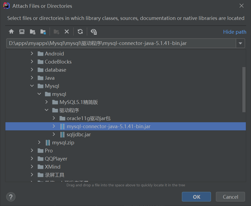Expand the CodeBlocks folder
251x206 pixels.
32,62
